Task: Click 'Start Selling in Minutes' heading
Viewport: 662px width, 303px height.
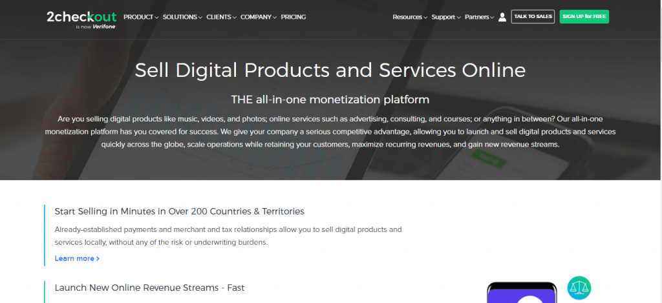Action: (180, 211)
